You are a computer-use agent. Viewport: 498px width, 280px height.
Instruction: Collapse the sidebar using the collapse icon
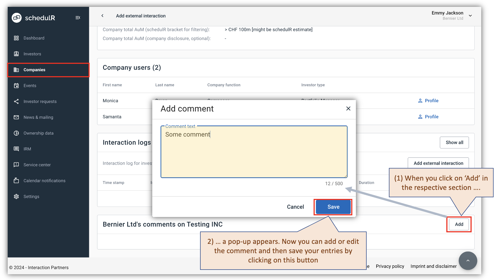click(78, 18)
